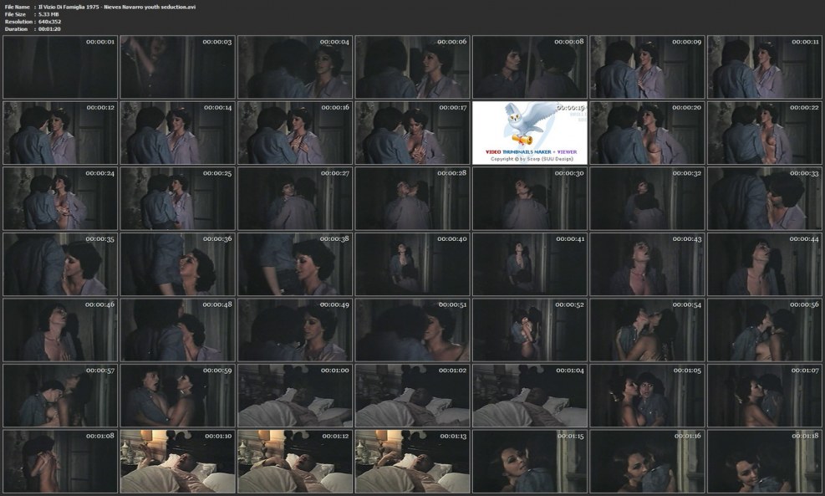
Task: Choose the thumbnail labeled 00:00:22
Action: [765, 132]
